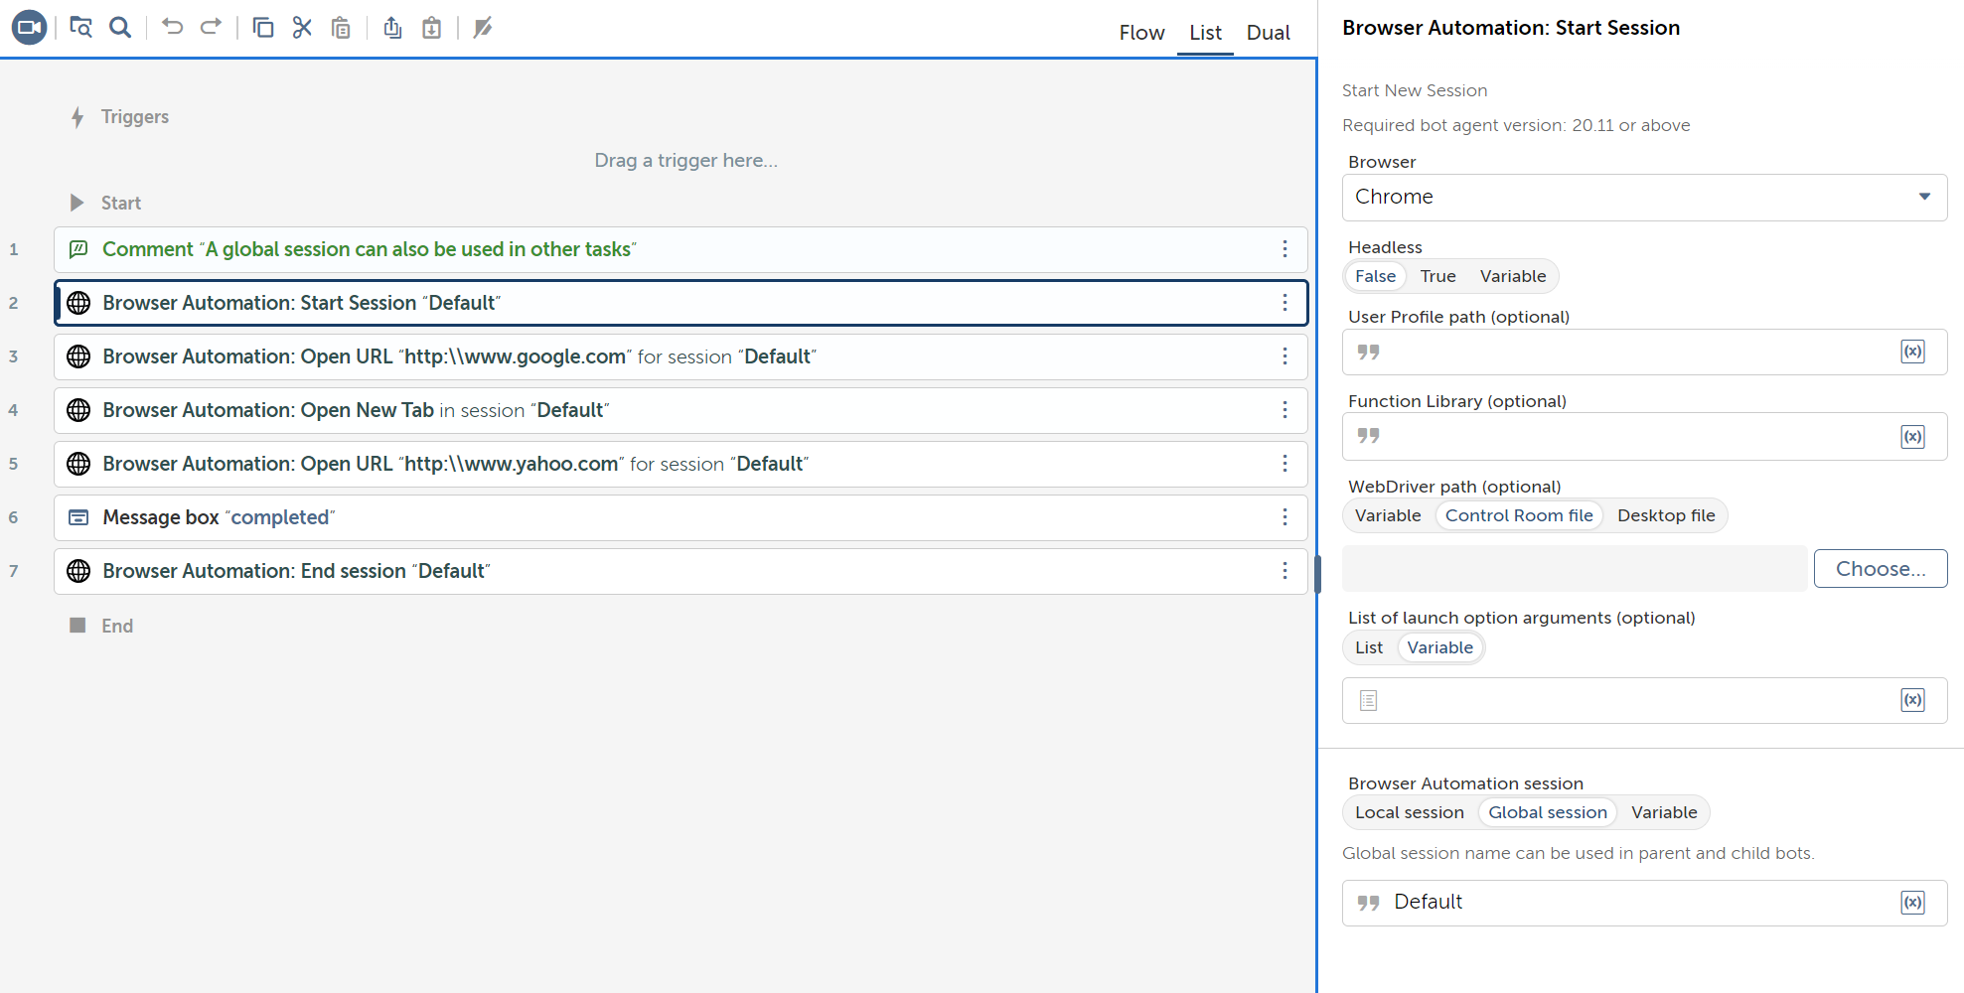Switch to the Dual view tab
Viewport: 1964px width, 993px height.
tap(1268, 33)
